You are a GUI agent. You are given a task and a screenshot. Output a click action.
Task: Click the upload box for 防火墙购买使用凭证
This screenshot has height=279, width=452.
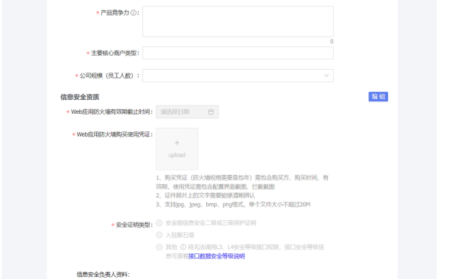[x=177, y=149]
